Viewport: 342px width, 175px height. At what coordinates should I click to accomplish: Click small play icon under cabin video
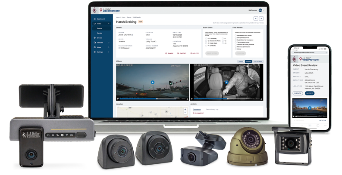[x=192, y=99]
